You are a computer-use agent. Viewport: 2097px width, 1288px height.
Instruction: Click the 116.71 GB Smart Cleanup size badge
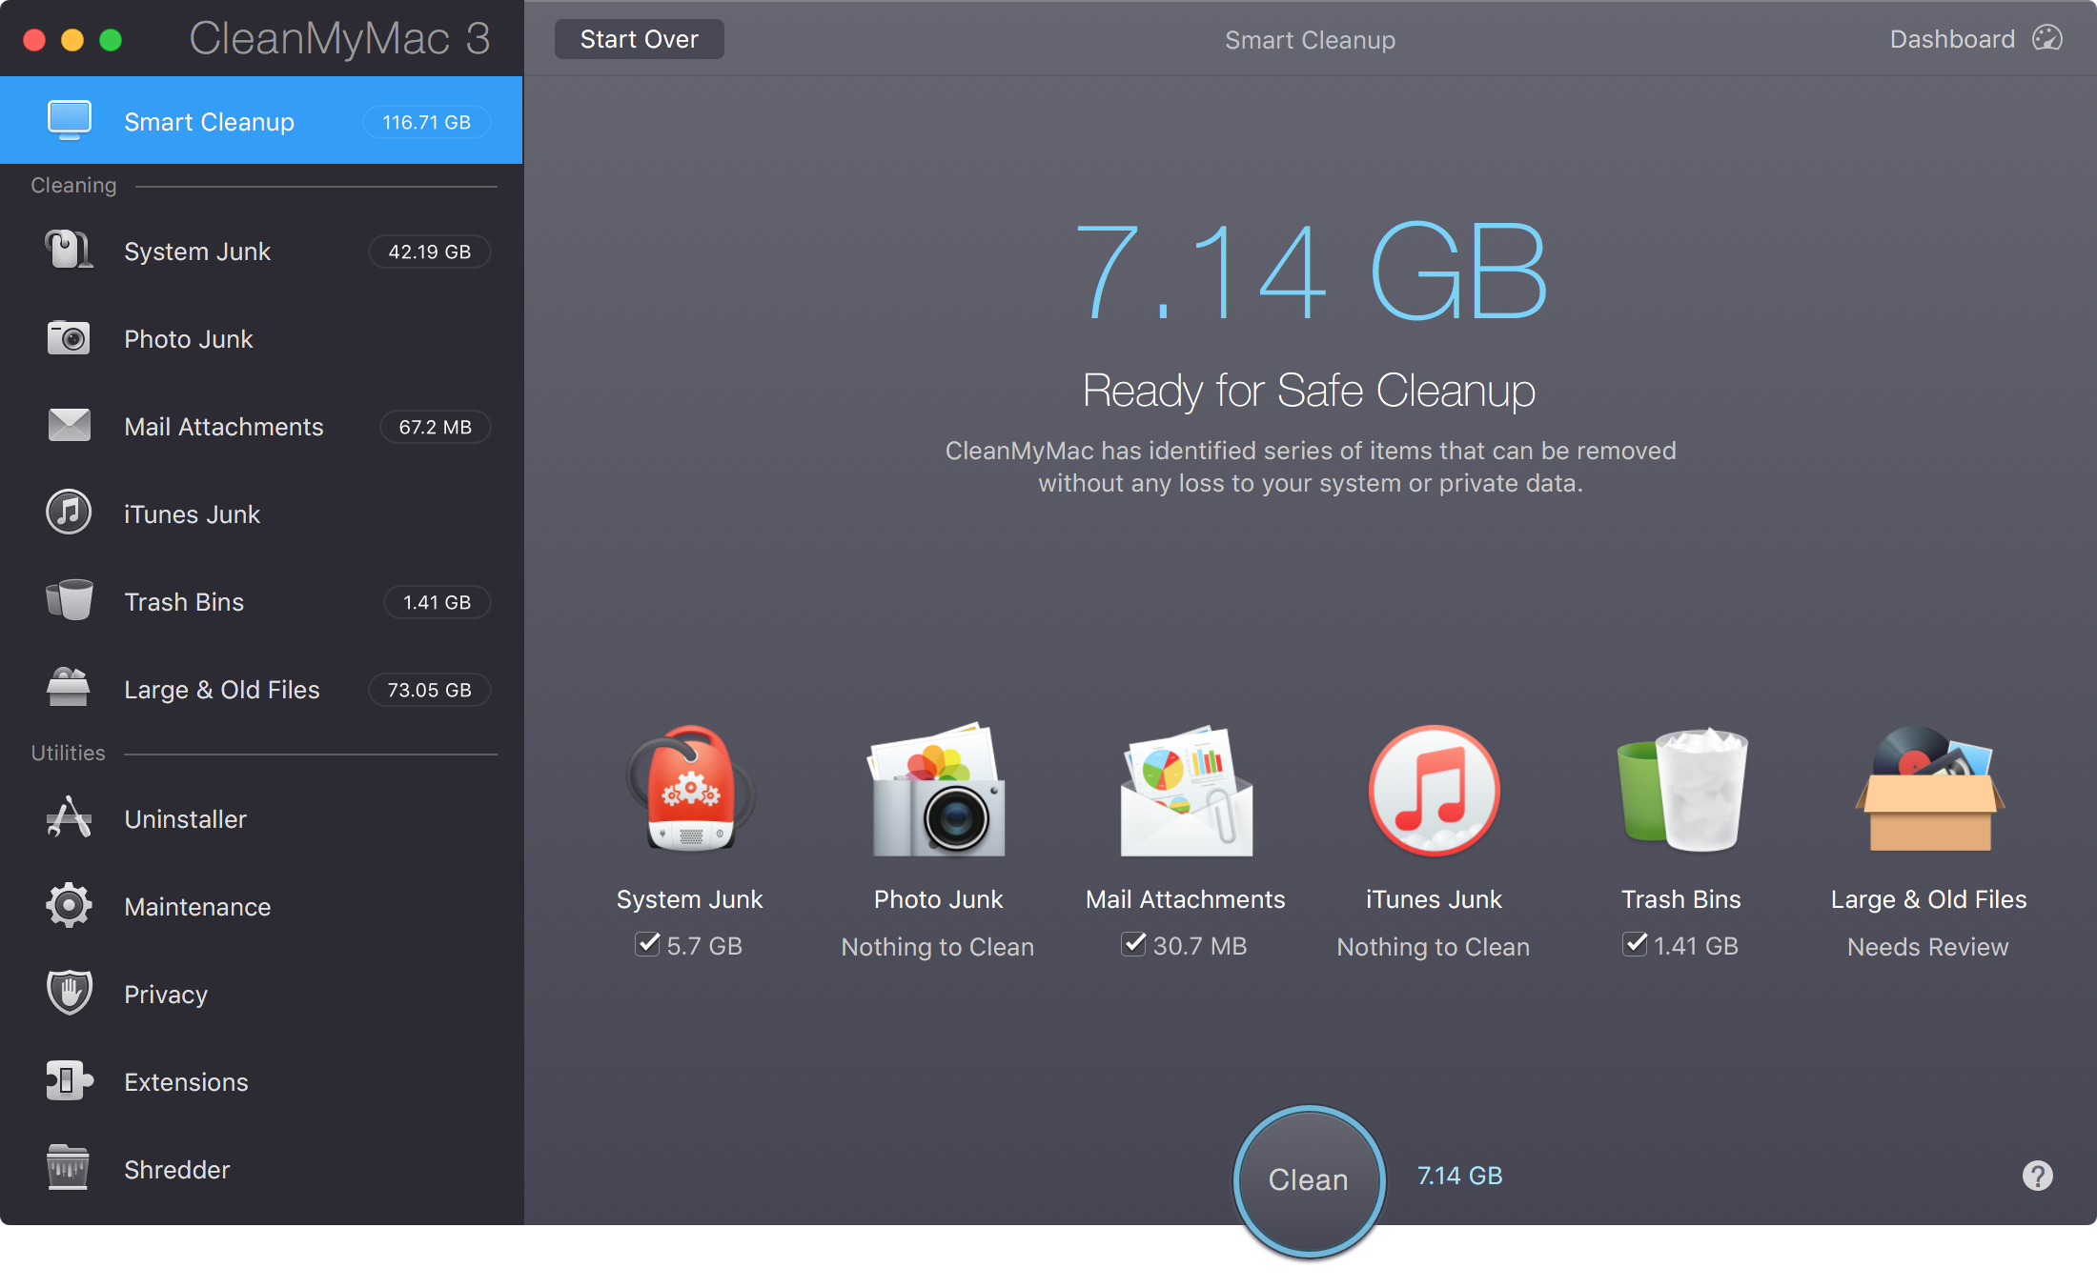point(427,122)
